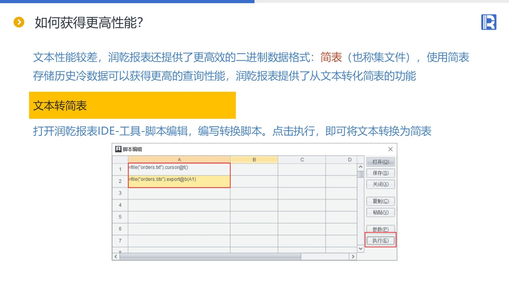Select the cell containing orders.btx export formula

[x=179, y=181]
